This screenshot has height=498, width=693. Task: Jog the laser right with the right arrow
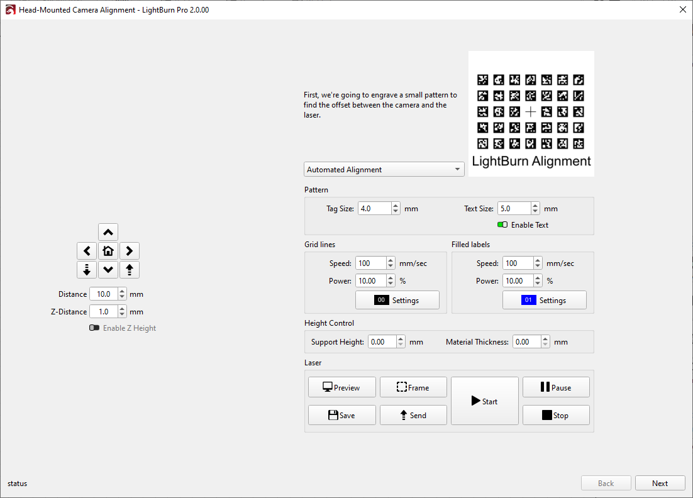[130, 251]
